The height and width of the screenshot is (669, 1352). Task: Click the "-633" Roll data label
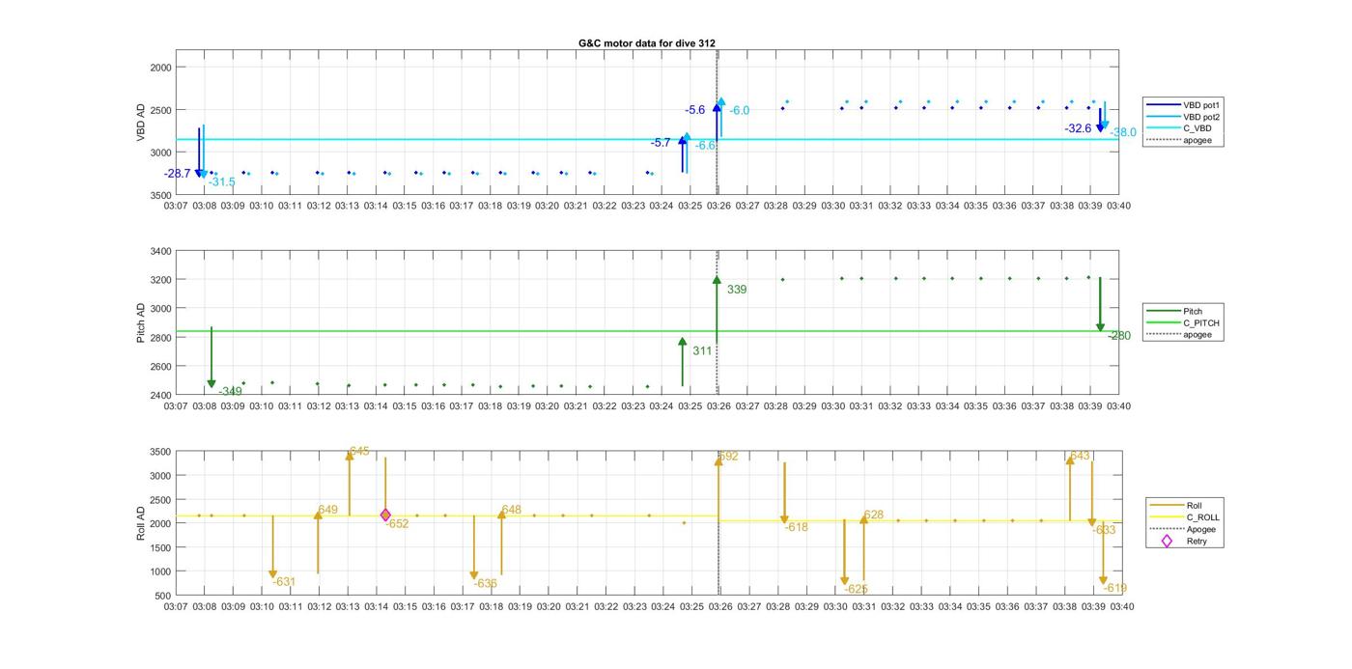pyautogui.click(x=1104, y=530)
